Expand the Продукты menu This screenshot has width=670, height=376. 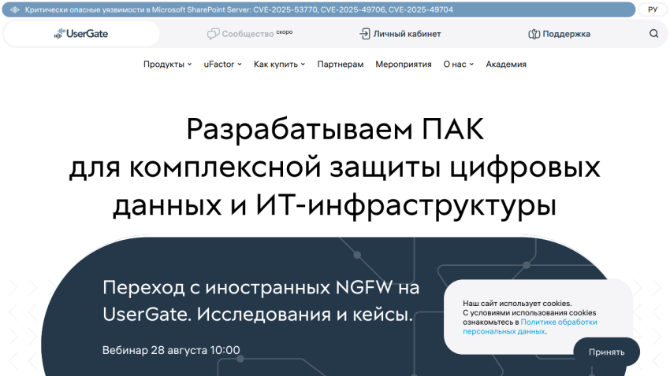(167, 64)
